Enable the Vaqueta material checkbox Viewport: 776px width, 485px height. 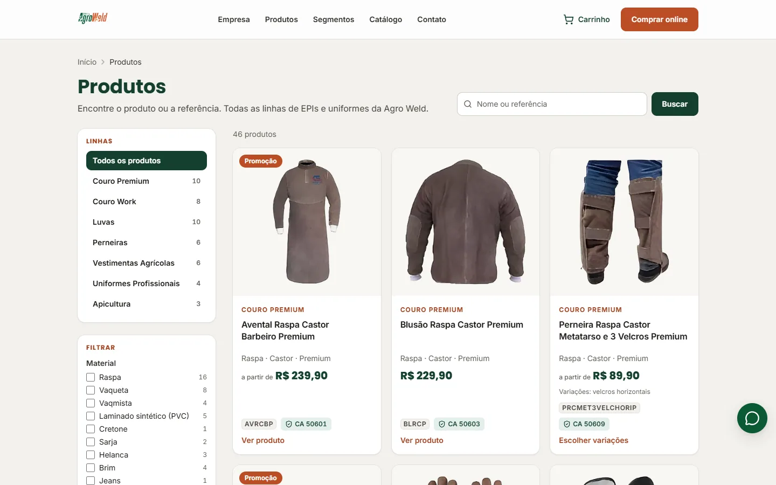point(91,390)
